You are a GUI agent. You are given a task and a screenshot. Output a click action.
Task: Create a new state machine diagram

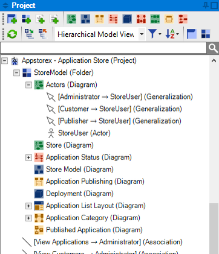(113, 19)
